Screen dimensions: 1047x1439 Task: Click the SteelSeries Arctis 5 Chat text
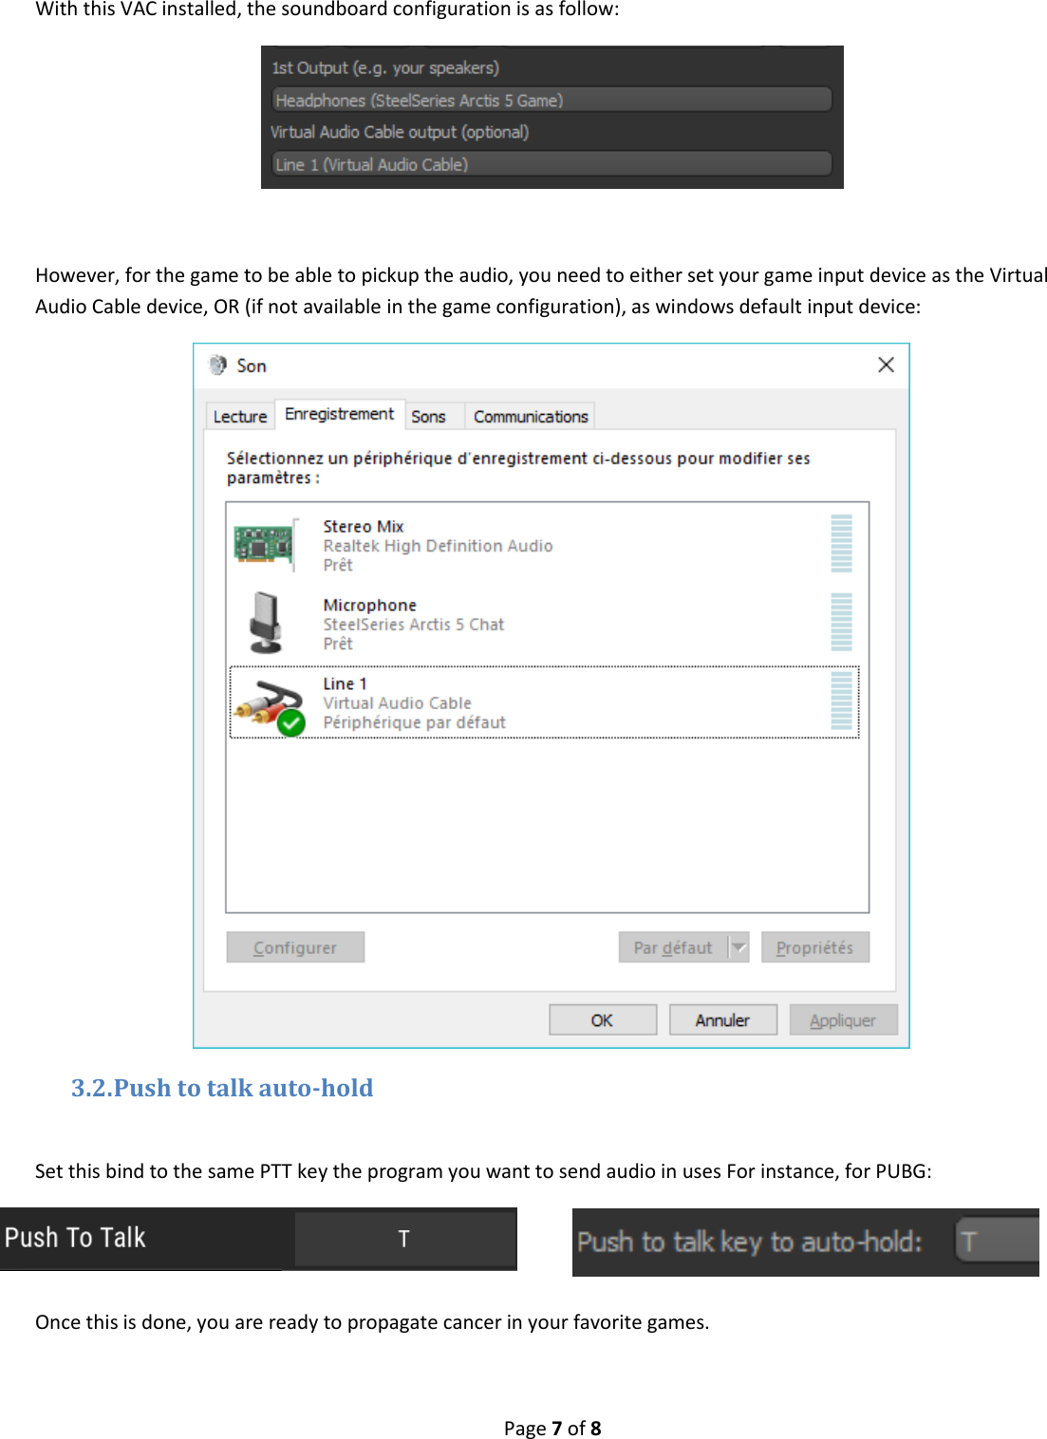point(413,625)
